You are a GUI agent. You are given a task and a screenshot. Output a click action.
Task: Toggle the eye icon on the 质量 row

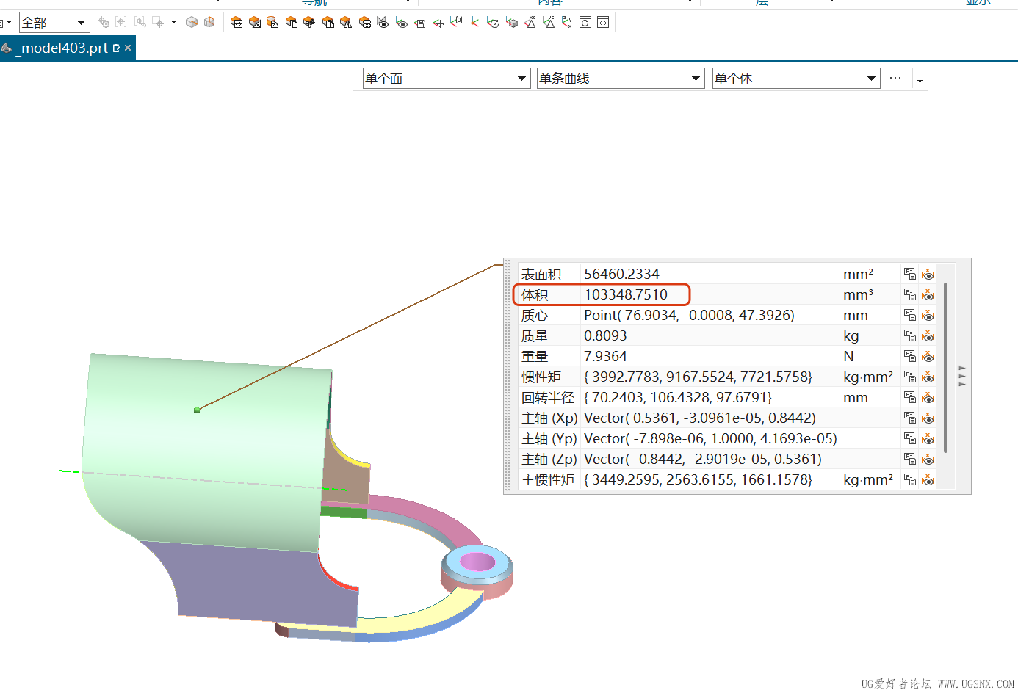pos(928,335)
